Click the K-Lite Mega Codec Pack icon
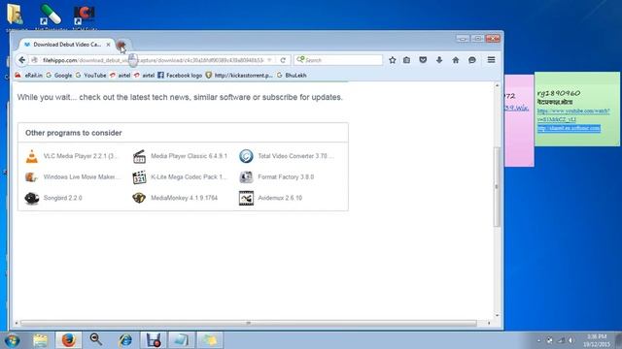 tap(139, 177)
